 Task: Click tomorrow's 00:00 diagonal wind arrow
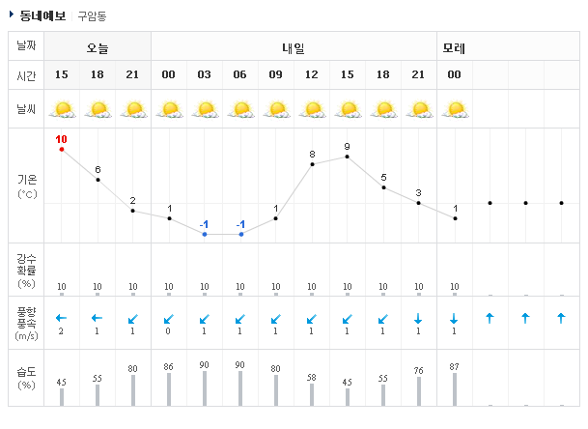coord(169,319)
